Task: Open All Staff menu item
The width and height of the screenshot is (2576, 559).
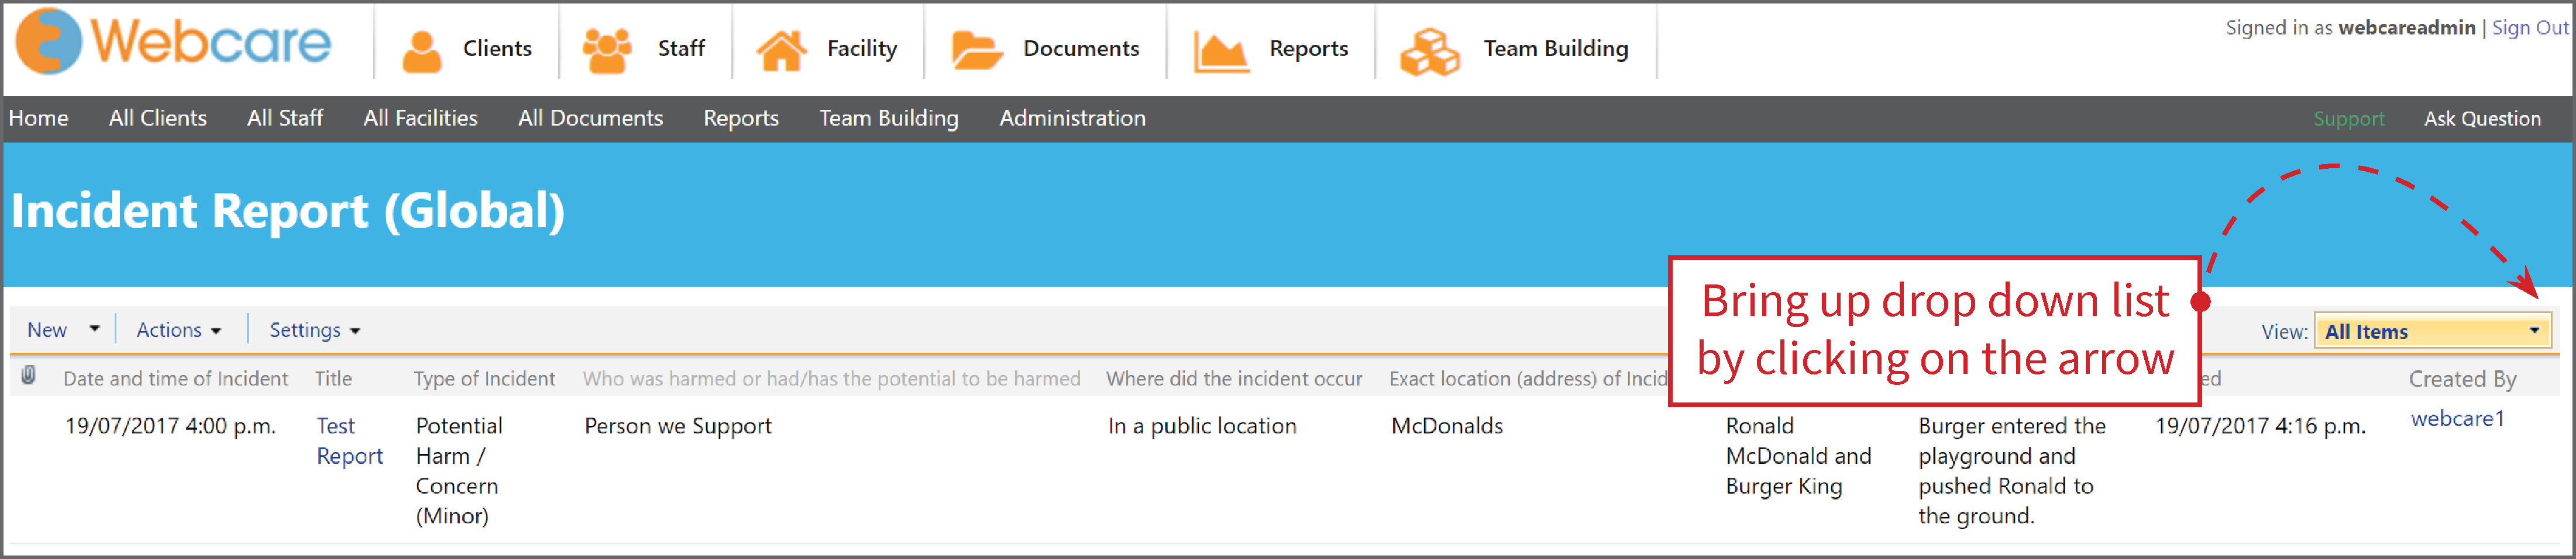Action: tap(285, 118)
